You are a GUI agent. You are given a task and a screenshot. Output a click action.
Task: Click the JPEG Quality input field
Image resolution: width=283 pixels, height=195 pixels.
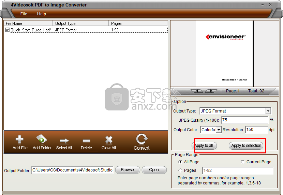[x=244, y=120]
